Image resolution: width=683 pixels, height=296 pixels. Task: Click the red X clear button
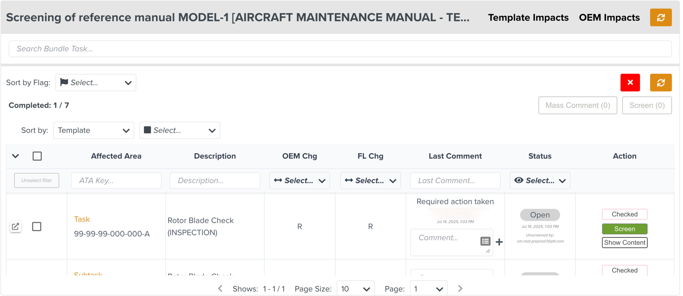630,82
